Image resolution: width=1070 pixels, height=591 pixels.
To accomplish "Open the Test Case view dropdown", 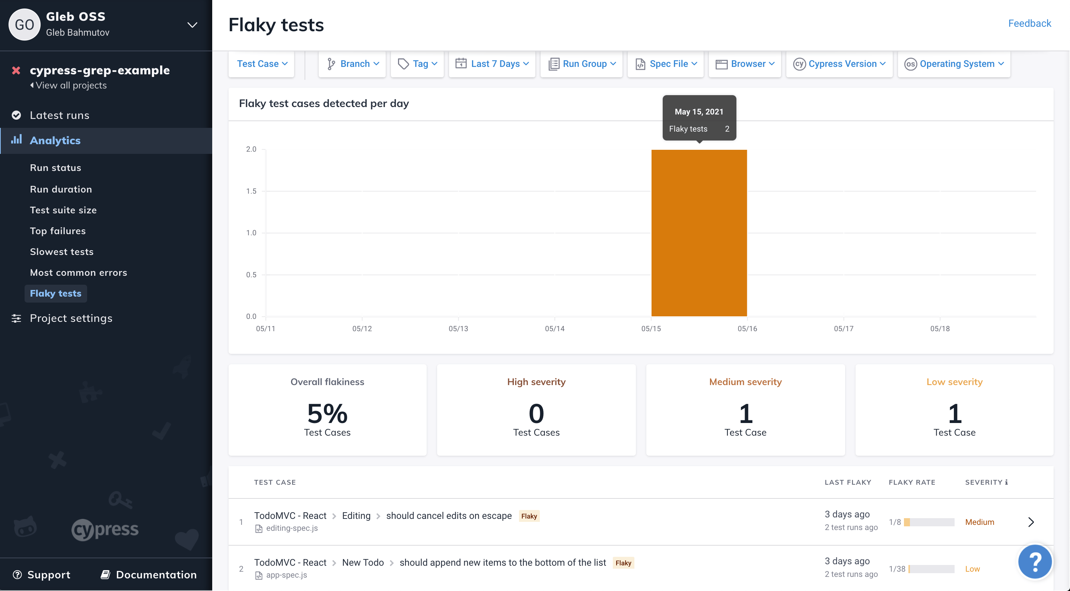I will click(x=262, y=64).
